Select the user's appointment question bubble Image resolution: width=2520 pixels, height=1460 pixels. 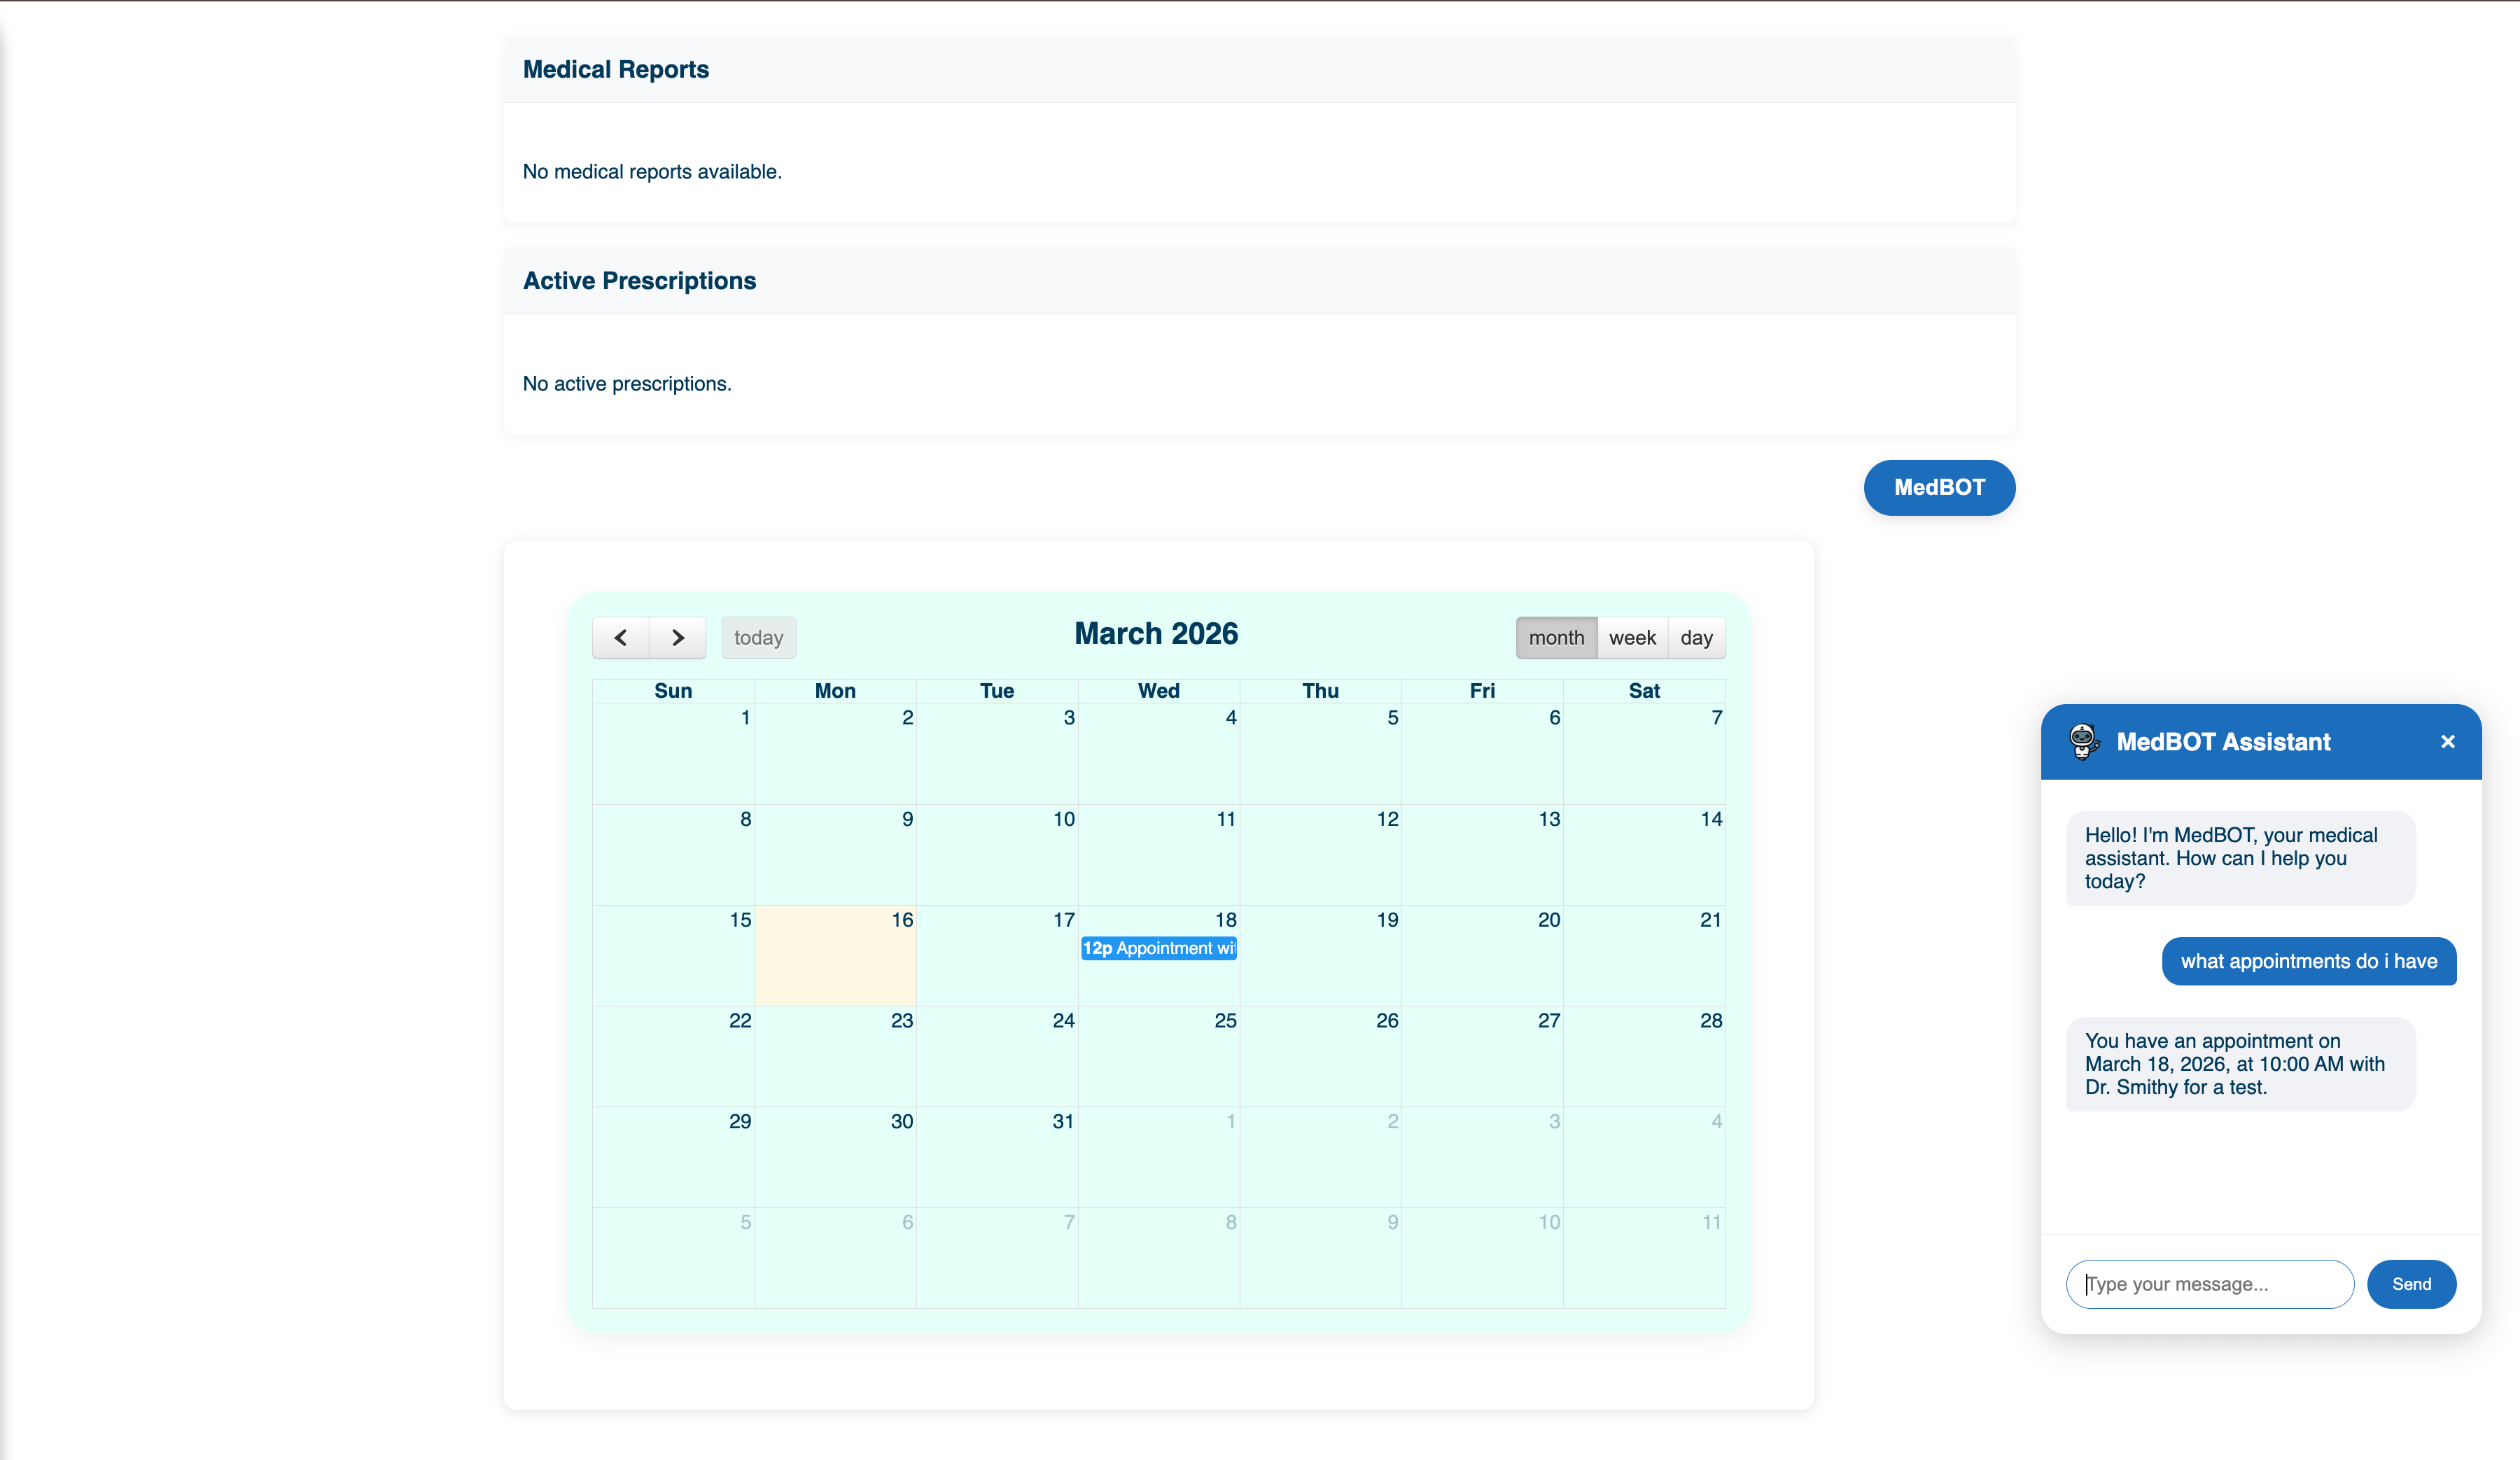[2308, 961]
